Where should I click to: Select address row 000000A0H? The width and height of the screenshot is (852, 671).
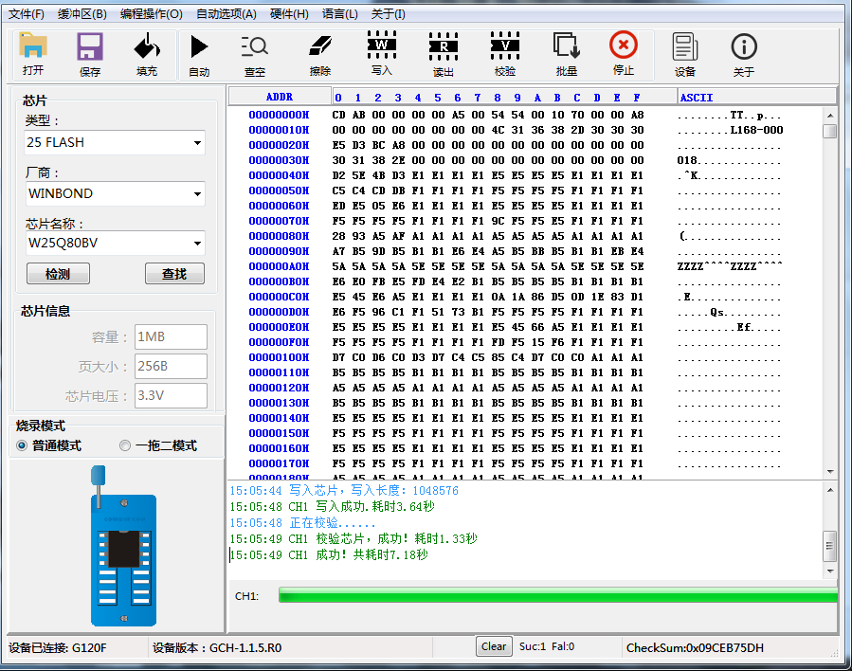(x=279, y=266)
